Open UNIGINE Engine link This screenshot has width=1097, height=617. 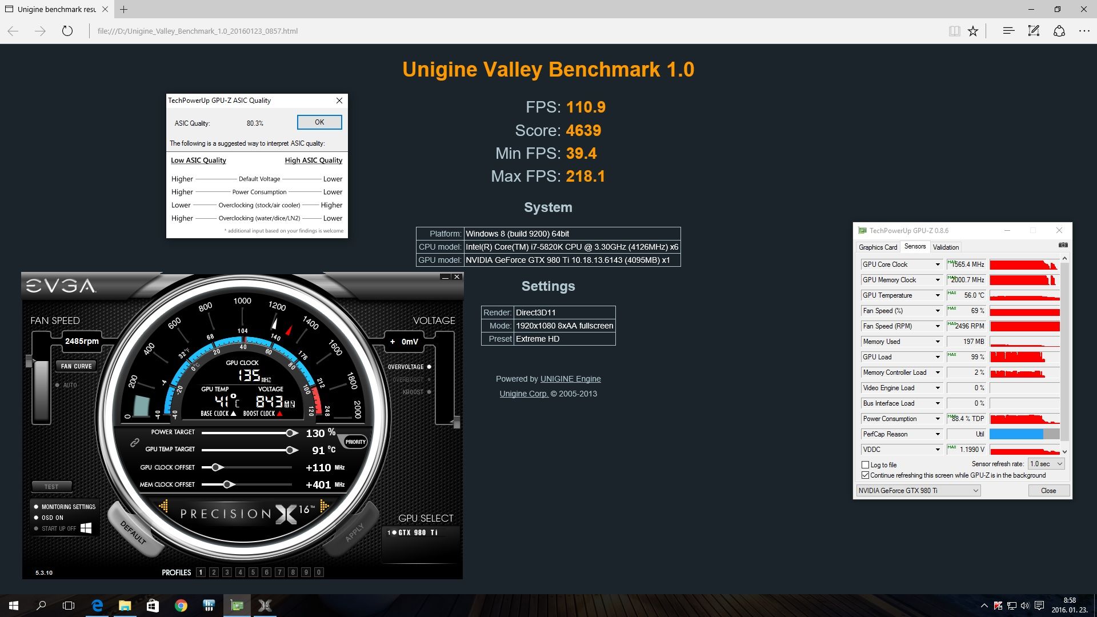[x=570, y=379]
